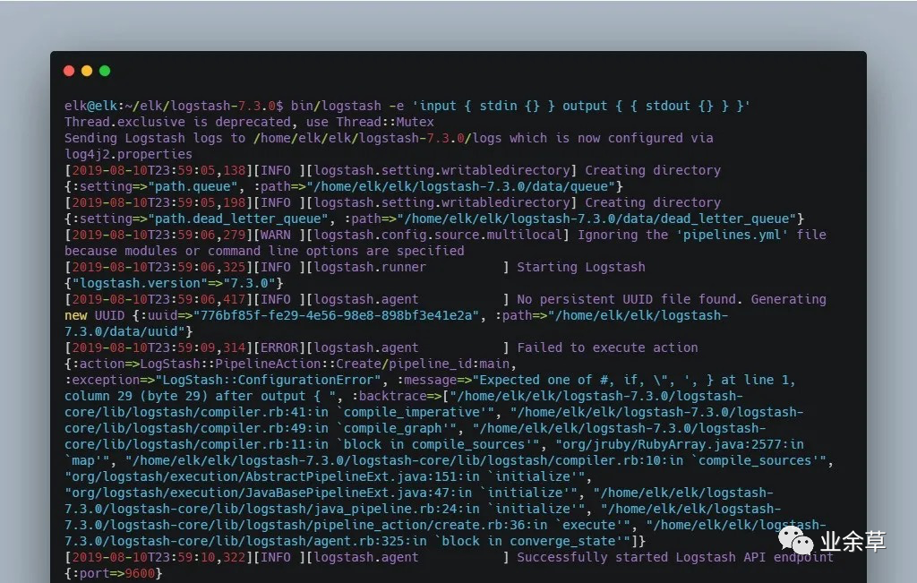Click timestamp '2019-08-10T23:59:06,417'
The height and width of the screenshot is (583, 917).
(x=159, y=299)
